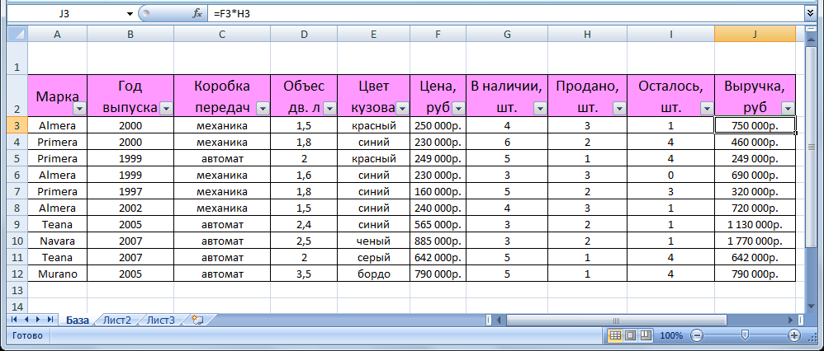Go to first sheet navigation arrow
The width and height of the screenshot is (824, 351).
14,320
